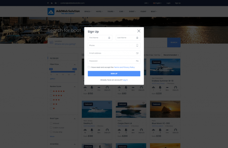This screenshot has width=228, height=148.
Task: Check the two-star review score filter
Action: tap(51, 104)
